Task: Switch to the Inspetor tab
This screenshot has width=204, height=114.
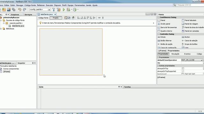Action: click(x=21, y=63)
